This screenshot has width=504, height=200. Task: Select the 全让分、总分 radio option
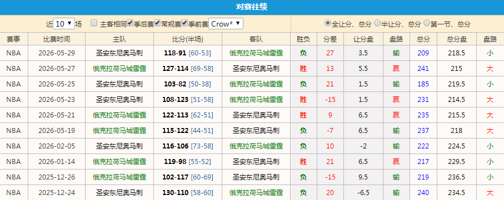327,23
